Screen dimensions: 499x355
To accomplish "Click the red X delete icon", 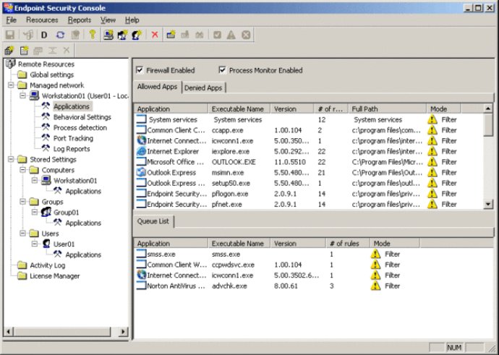I will click(x=155, y=35).
